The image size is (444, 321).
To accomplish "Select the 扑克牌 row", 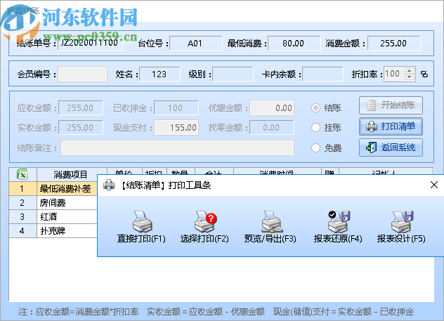I will point(53,230).
